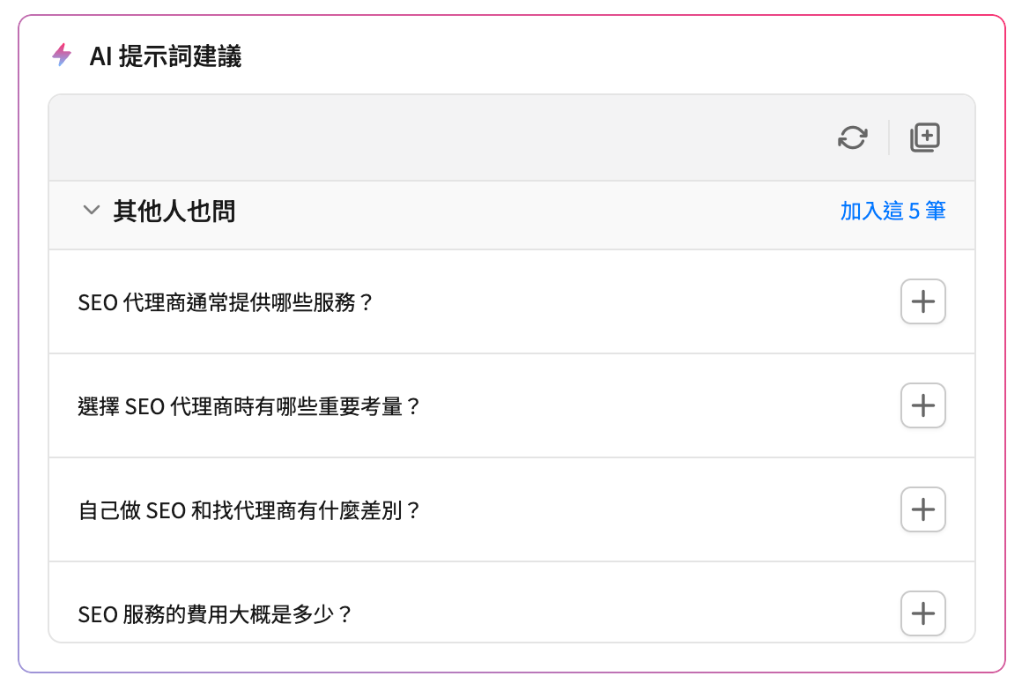Image resolution: width=1022 pixels, height=691 pixels.
Task: Add '選擇 SEO 代理商時有哪些重要考量？' with its plus button
Action: pos(923,405)
